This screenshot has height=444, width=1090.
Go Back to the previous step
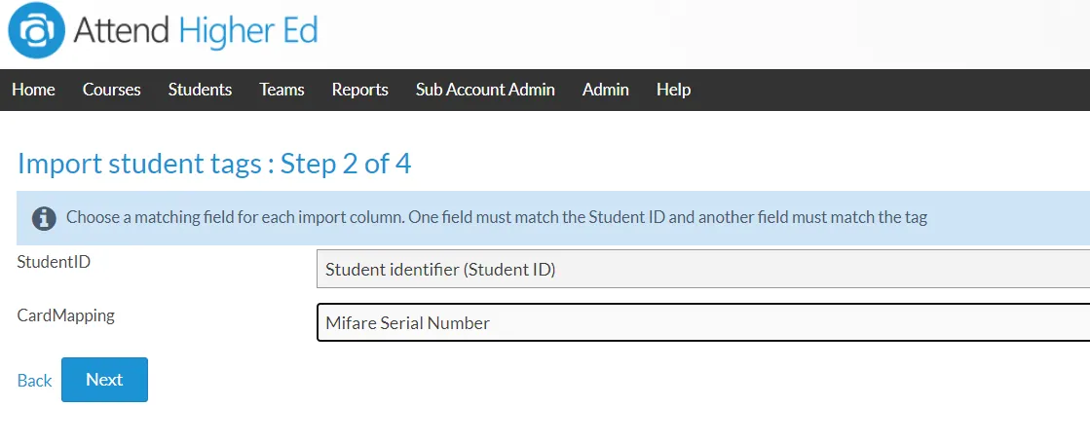pyautogui.click(x=34, y=381)
